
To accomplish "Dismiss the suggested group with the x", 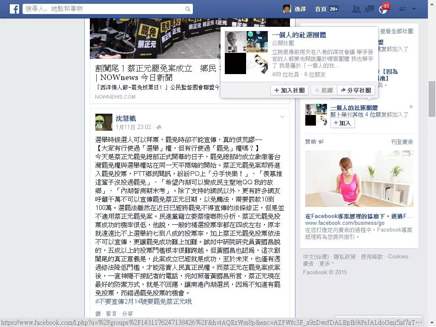I will coord(411,107).
